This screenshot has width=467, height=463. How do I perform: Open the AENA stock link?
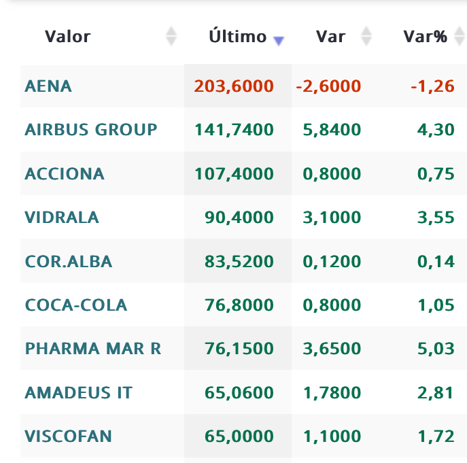[x=48, y=86]
